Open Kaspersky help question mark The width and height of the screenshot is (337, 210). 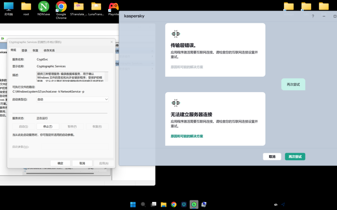[313, 16]
